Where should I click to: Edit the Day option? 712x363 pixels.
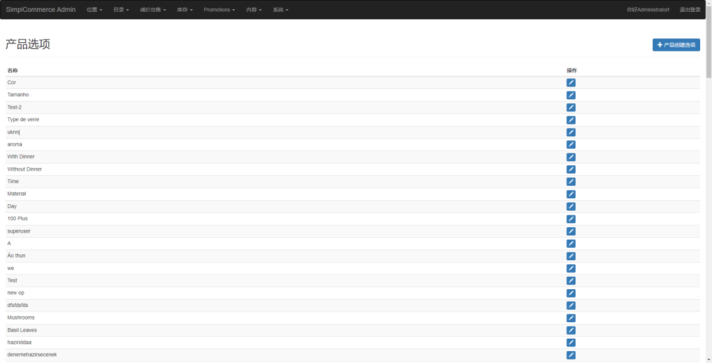click(571, 206)
